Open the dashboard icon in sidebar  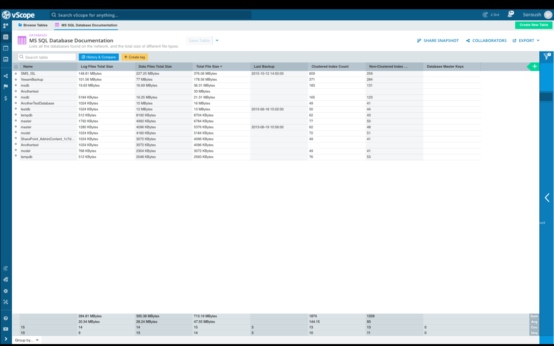click(6, 26)
